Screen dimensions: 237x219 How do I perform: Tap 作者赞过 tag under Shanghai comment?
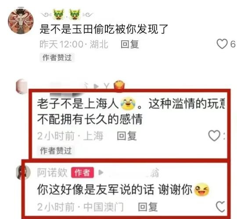tap(56, 151)
